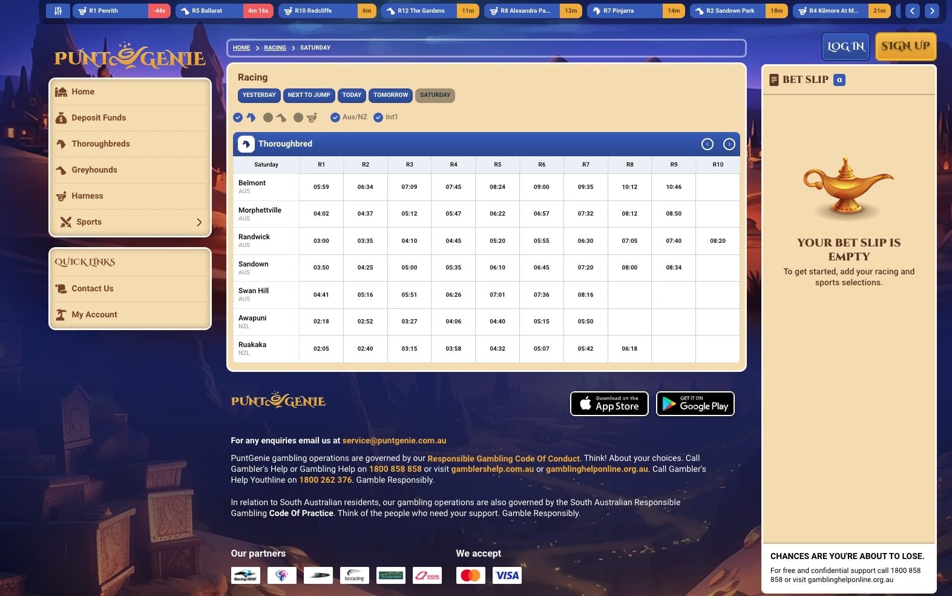
Task: Click the Greyhounds dog icon in sidebar
Action: click(x=61, y=170)
